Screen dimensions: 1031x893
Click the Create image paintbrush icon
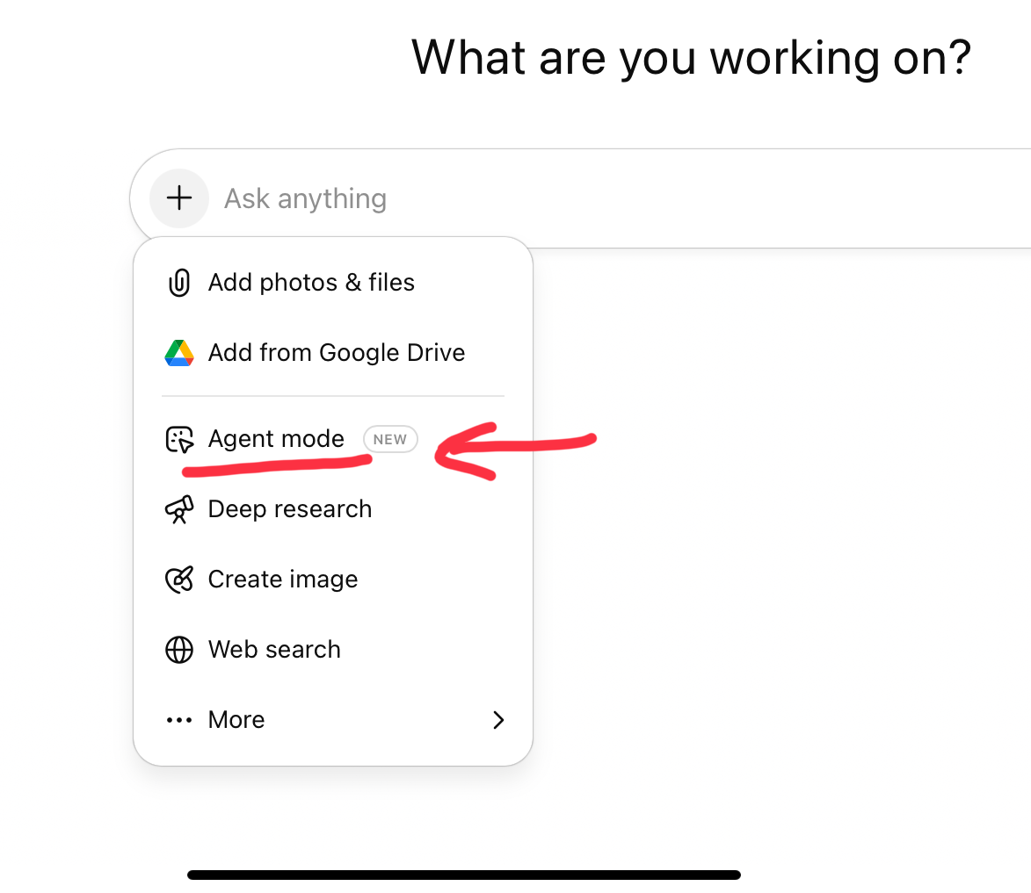(178, 580)
